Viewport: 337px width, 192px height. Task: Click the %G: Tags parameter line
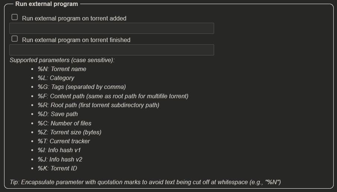point(82,87)
